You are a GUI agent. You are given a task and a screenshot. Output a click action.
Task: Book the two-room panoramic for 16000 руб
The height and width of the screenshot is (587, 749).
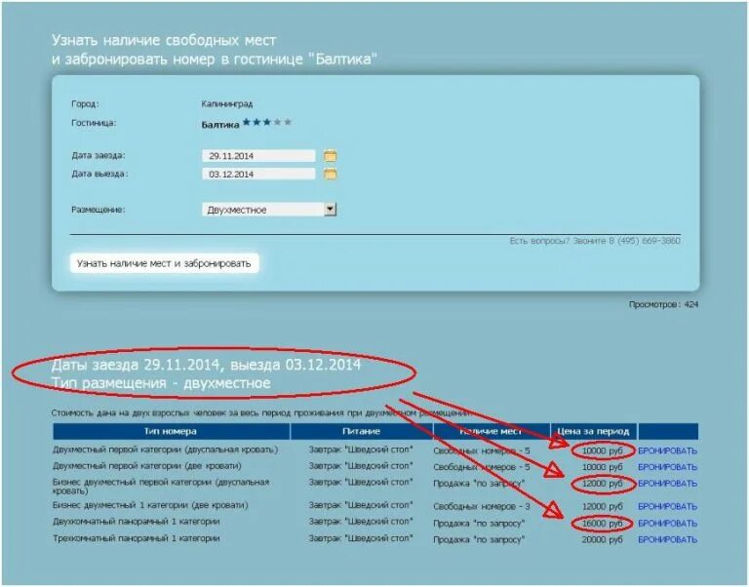tap(667, 524)
